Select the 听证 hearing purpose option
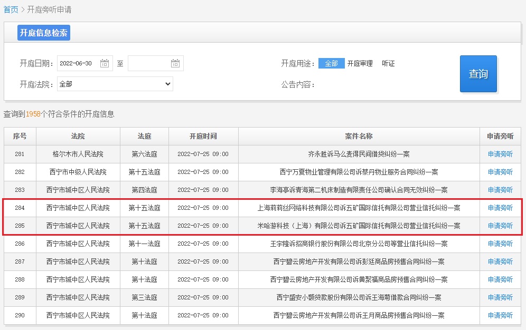The image size is (526, 330). pyautogui.click(x=388, y=63)
